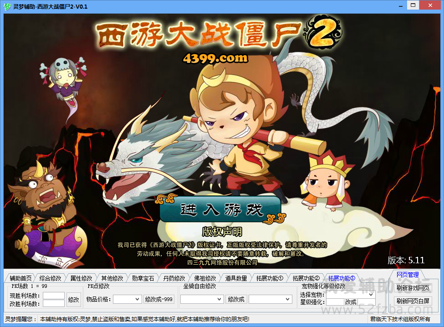Click the 修改成-999 button
444x327 pixels.
158,299
